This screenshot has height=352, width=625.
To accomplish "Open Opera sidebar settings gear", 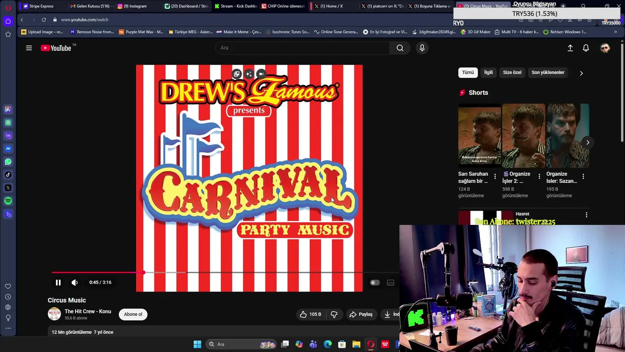I will [x=8, y=307].
